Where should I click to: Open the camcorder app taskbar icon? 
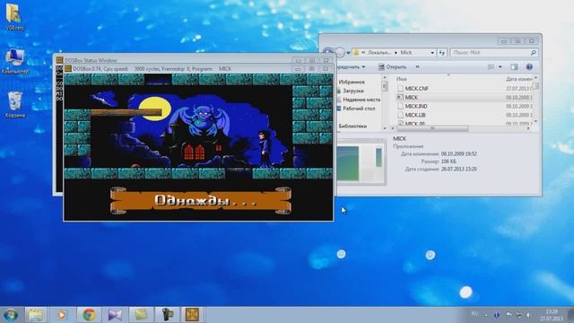coord(168,315)
